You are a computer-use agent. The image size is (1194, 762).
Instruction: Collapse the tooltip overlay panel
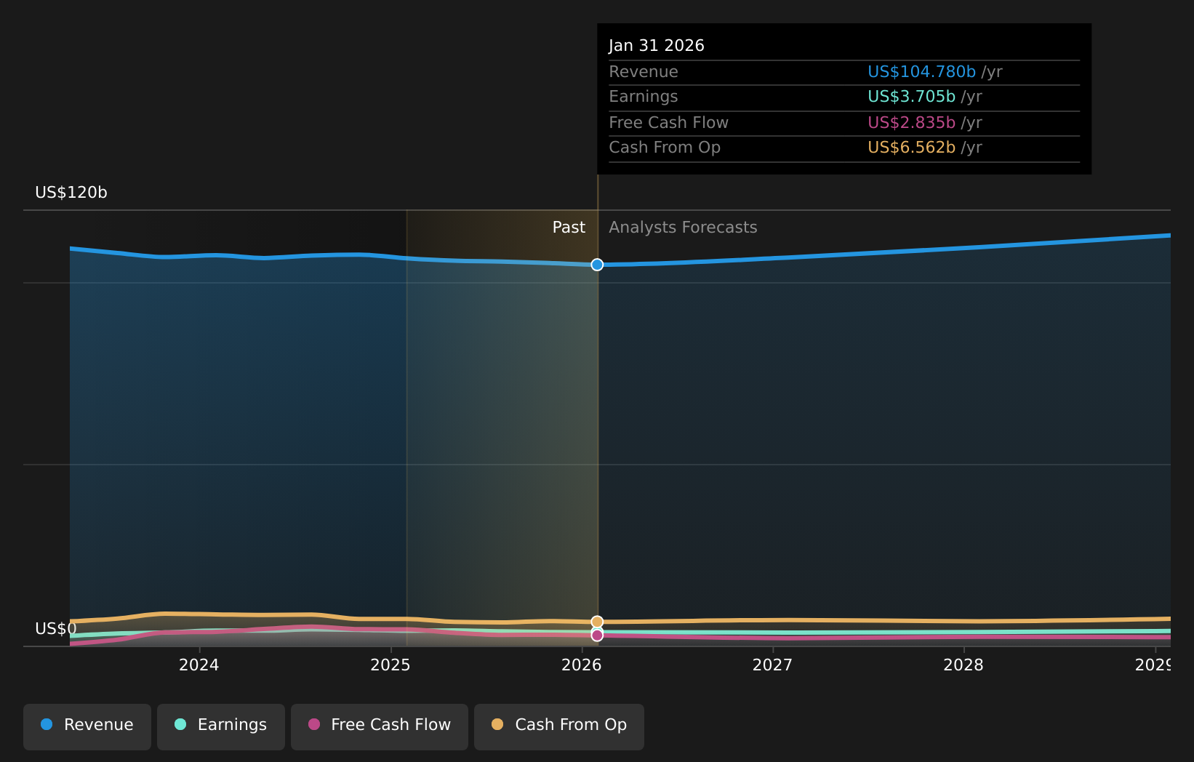[x=844, y=98]
